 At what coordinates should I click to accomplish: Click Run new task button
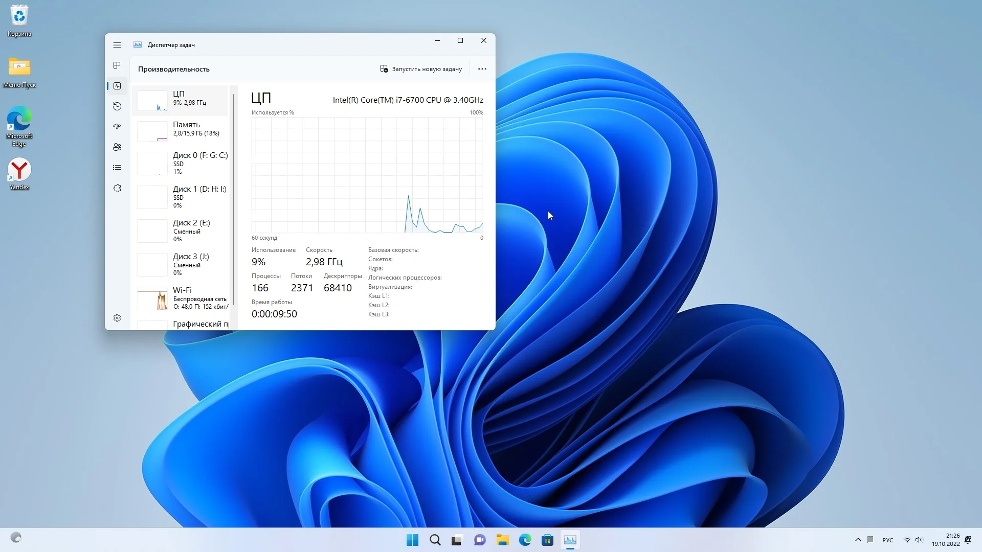click(421, 69)
